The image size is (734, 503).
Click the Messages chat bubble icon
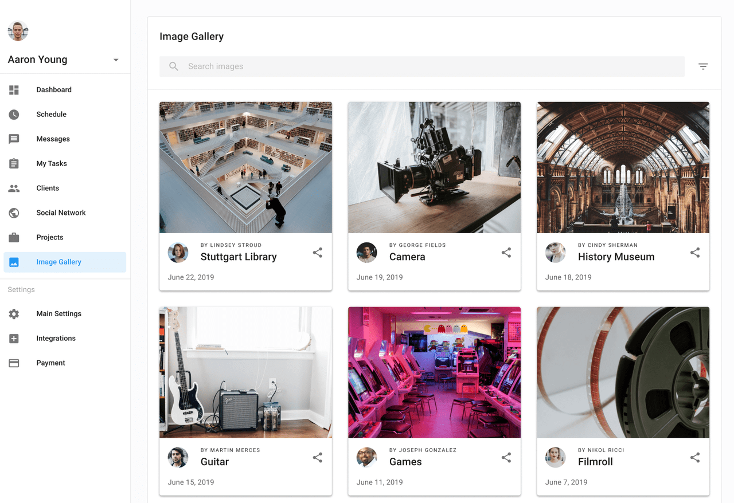[x=14, y=139]
